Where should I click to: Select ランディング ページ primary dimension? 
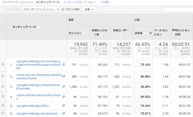coord(48,2)
